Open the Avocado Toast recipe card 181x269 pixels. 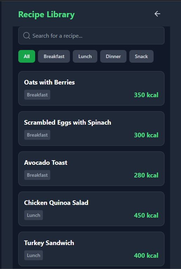point(91,169)
